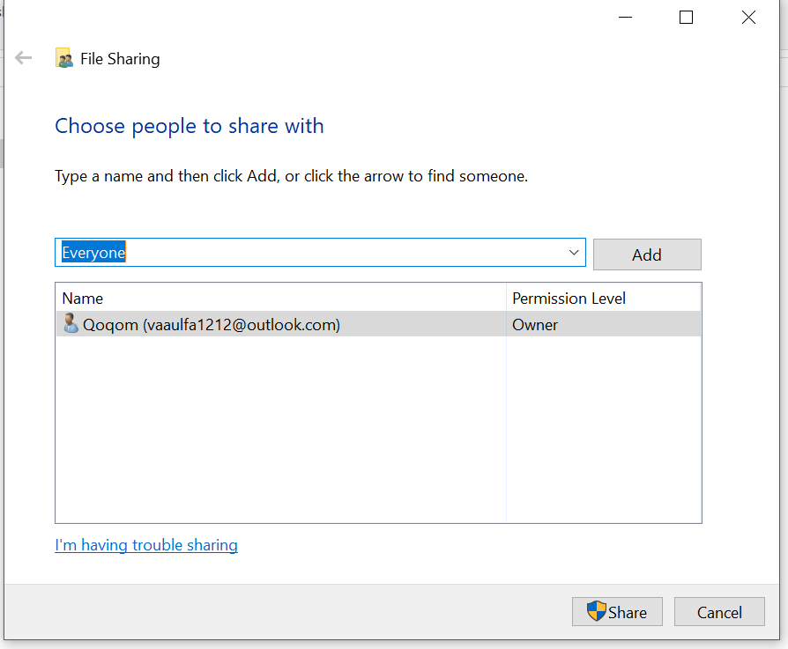This screenshot has width=788, height=649.
Task: Go back with the left arrow
Action: point(23,58)
